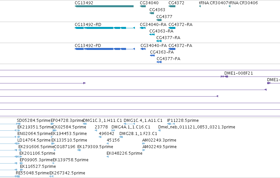Image resolution: width=280 pixels, height=178 pixels.
Task: Select the EK116527.5prime EST label
Action: [x=38, y=167]
